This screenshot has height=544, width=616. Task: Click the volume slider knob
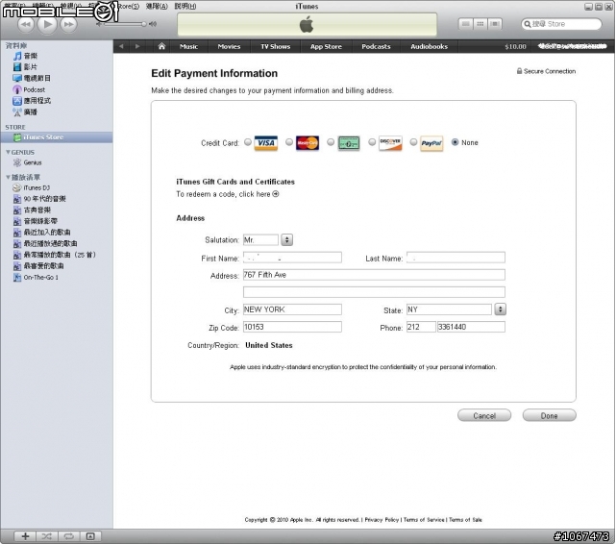point(144,24)
